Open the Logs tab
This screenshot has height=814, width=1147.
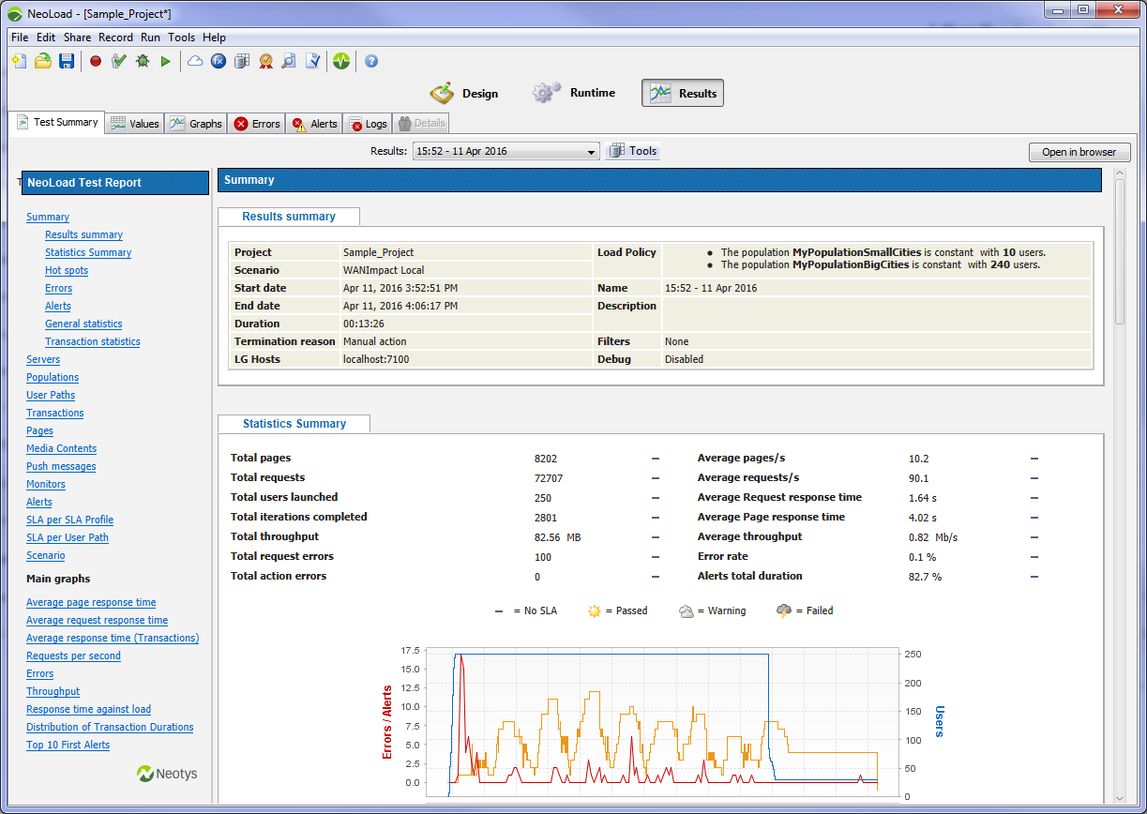point(368,123)
